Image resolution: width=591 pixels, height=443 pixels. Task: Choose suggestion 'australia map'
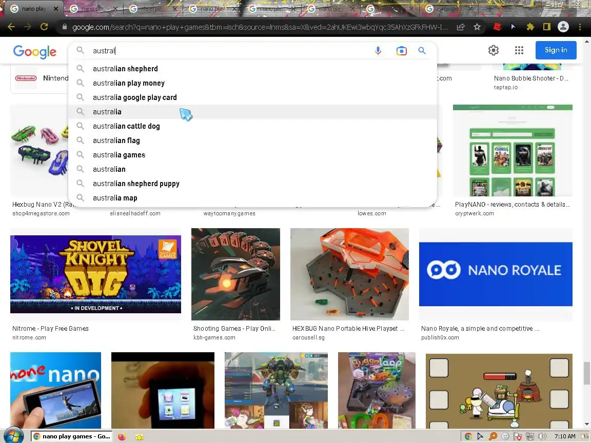pyautogui.click(x=252, y=198)
